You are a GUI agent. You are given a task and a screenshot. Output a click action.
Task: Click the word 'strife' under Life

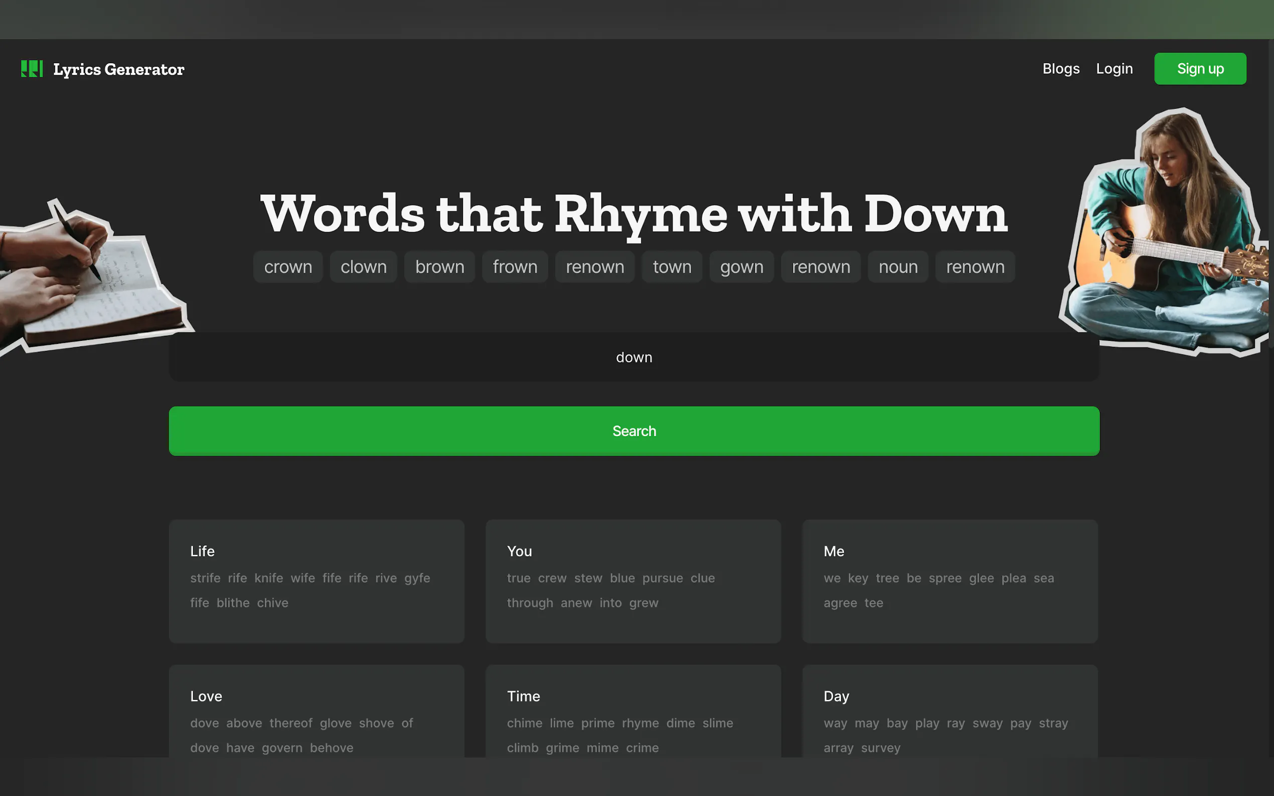205,578
